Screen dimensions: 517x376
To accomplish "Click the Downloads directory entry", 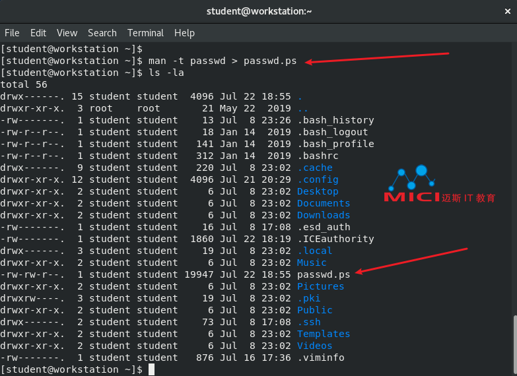I will [x=323, y=215].
